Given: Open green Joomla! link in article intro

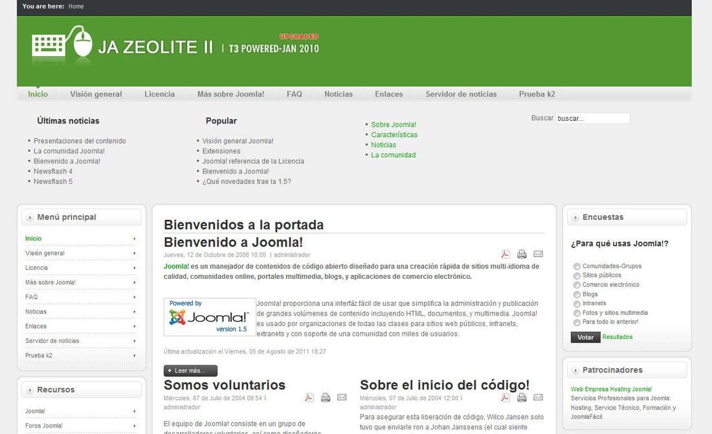Looking at the screenshot, I should [176, 266].
